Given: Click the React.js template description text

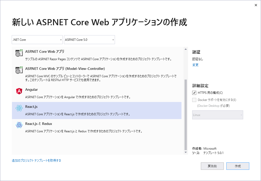Looking at the screenshot, I should (x=77, y=114).
